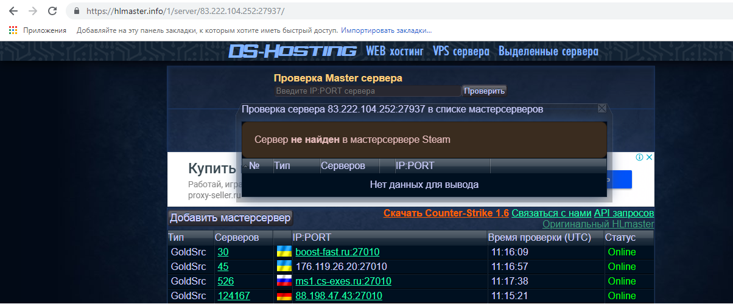
Task: Click Проверка Master сервера heading
Action: point(338,78)
